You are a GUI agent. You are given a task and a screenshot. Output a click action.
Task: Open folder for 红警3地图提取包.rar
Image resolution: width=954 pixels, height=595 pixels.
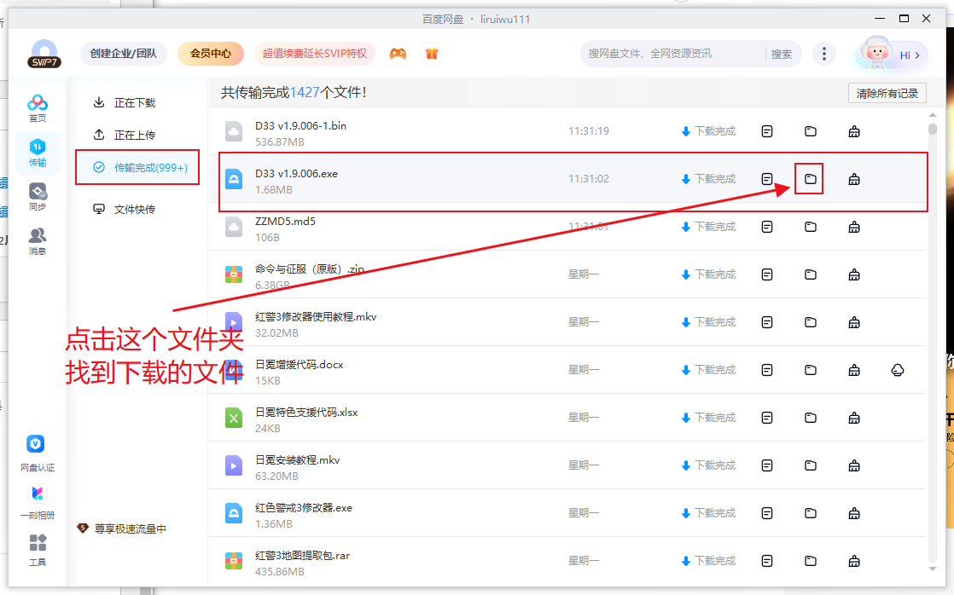(810, 561)
